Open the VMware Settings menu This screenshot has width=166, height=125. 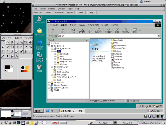point(51,9)
